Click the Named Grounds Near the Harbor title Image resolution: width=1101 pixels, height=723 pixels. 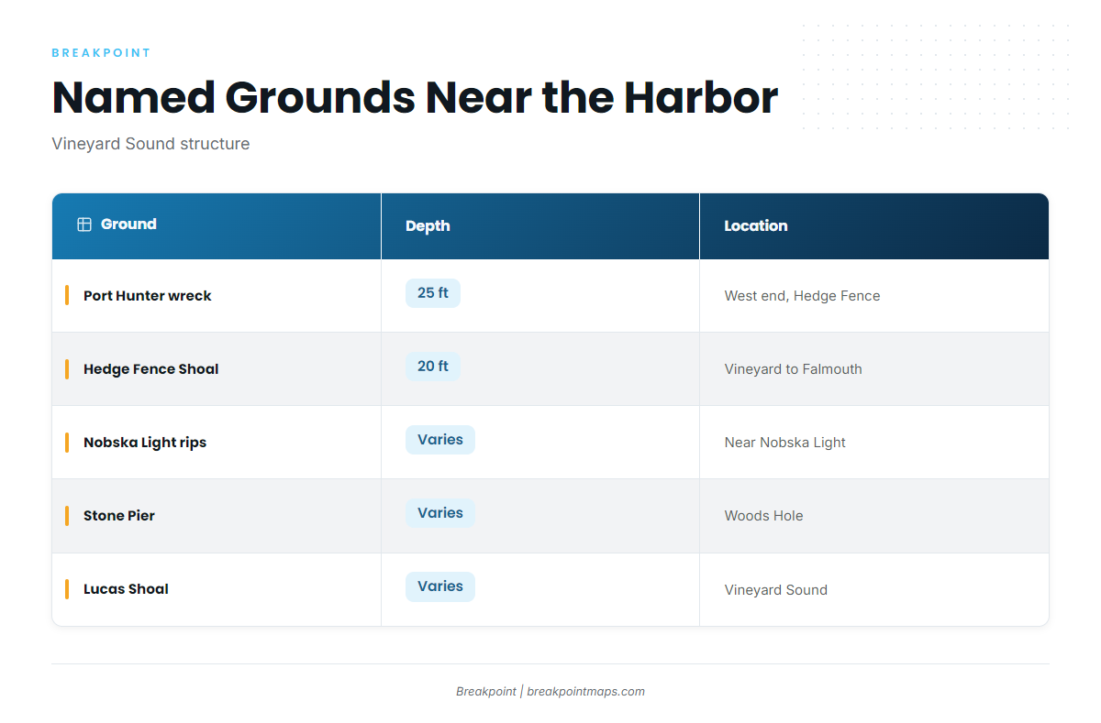[x=415, y=97]
